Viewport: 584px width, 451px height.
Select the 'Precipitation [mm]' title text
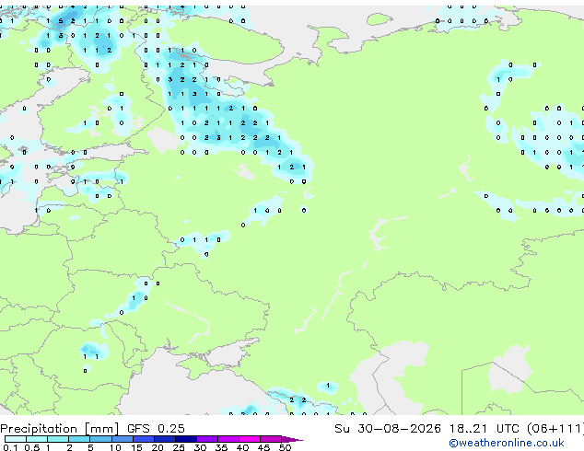tap(60, 429)
